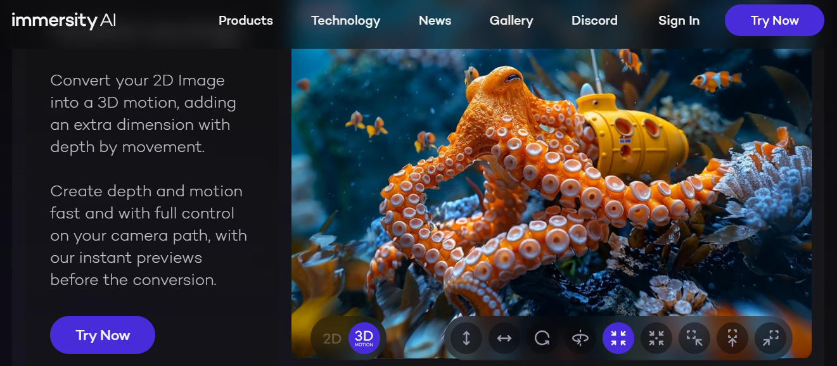Select the vertical up-down motion icon
Screen dimensions: 837x366
[x=466, y=338]
